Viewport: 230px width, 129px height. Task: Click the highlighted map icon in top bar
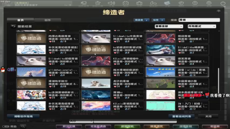pyautogui.click(x=167, y=3)
